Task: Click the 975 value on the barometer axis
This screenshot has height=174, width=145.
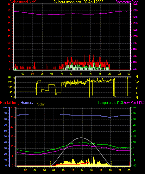Action: tap(135, 69)
